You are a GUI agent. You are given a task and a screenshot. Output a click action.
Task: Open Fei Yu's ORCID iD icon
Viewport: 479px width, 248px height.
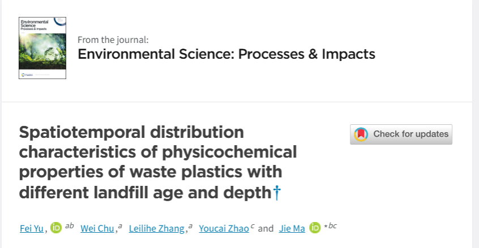click(55, 228)
